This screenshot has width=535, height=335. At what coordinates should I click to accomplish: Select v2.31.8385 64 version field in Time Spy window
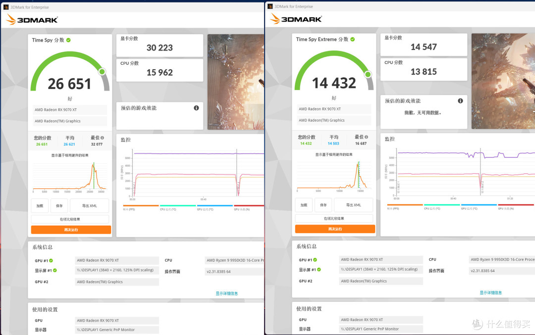pyautogui.click(x=234, y=272)
